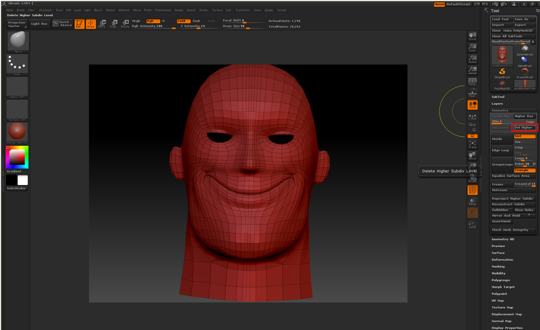540x330 pixels.
Task: Expand the Polypaint section
Action: (x=499, y=294)
